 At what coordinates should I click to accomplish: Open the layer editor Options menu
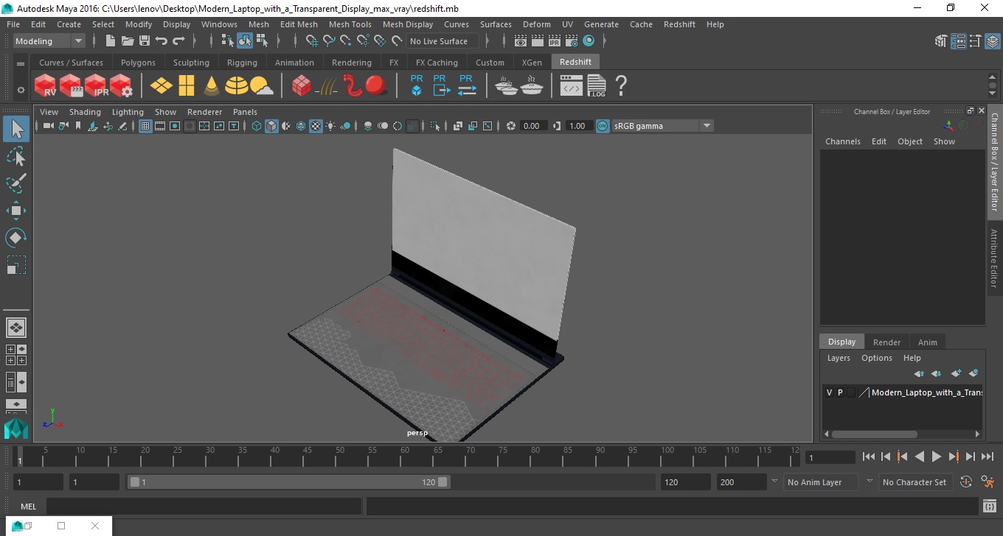[x=876, y=358]
